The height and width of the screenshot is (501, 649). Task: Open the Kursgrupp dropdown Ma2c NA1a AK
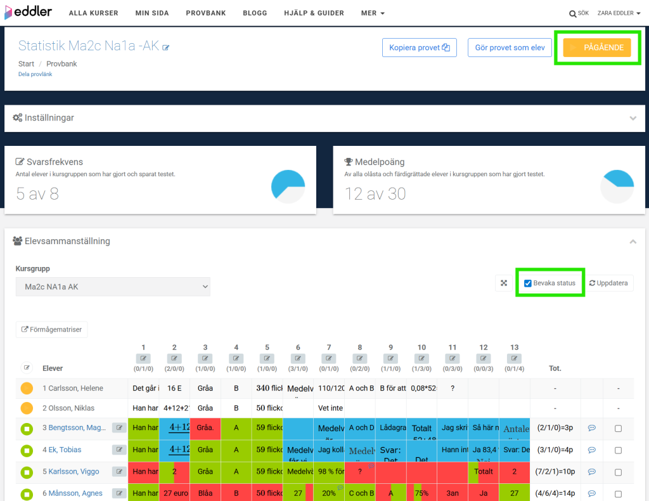pos(113,287)
